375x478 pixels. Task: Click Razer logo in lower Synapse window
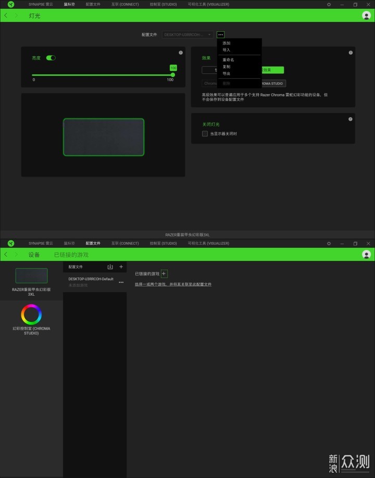pos(11,243)
